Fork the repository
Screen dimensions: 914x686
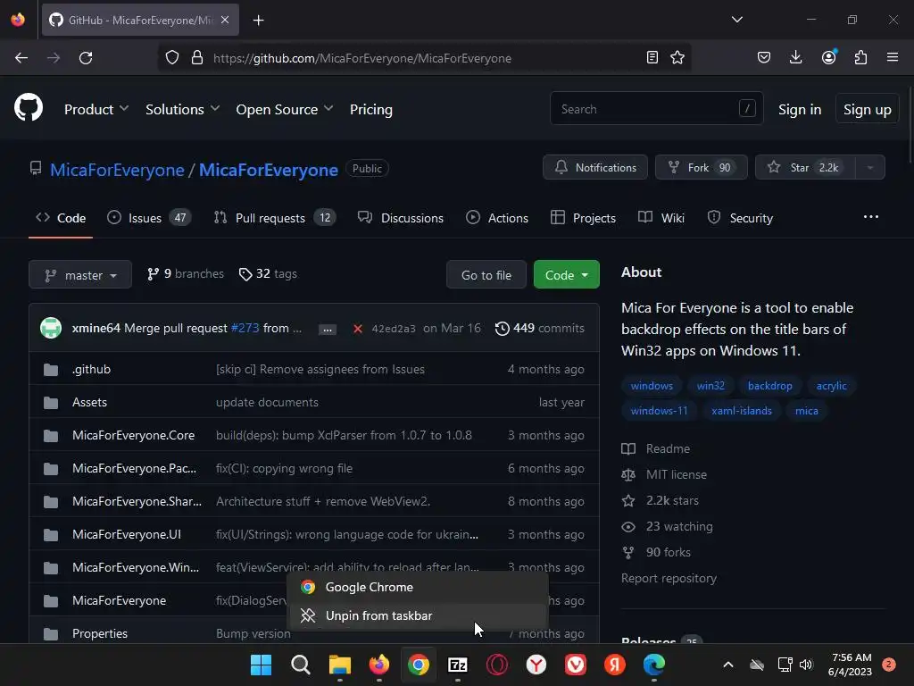[x=702, y=167]
